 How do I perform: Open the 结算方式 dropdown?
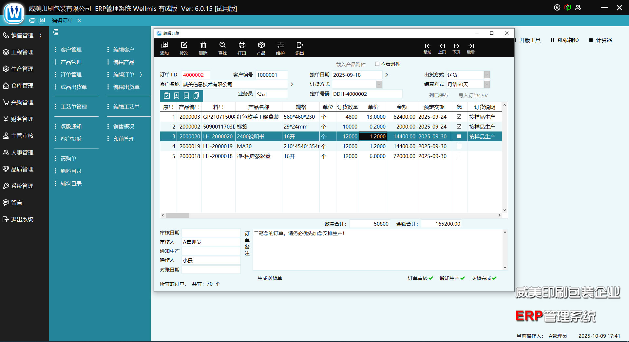pos(487,84)
